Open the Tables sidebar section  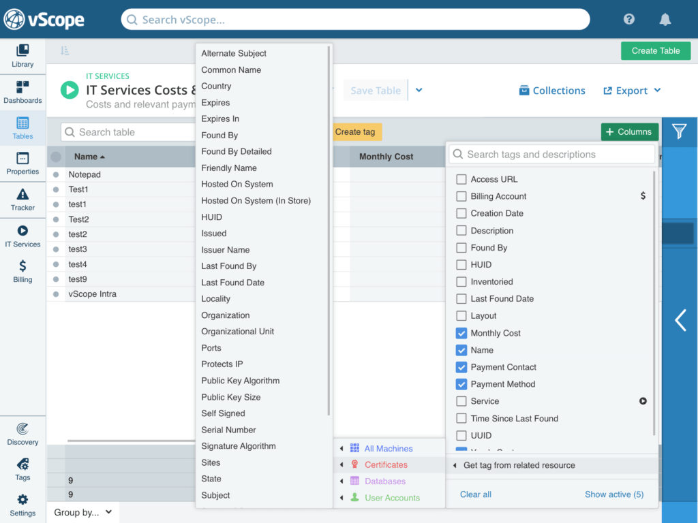22,128
